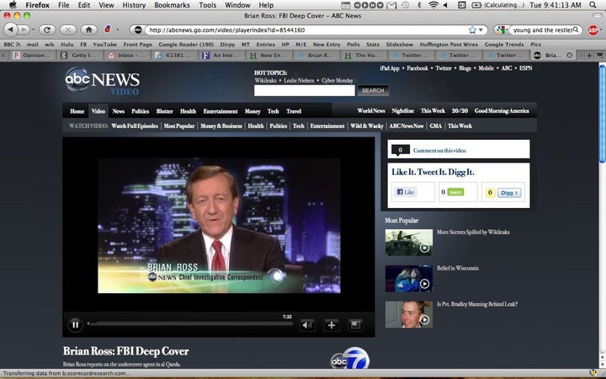606x379 pixels.
Task: Play More Secrets Spilled by Wikileaks thumbnail
Action: click(x=408, y=242)
